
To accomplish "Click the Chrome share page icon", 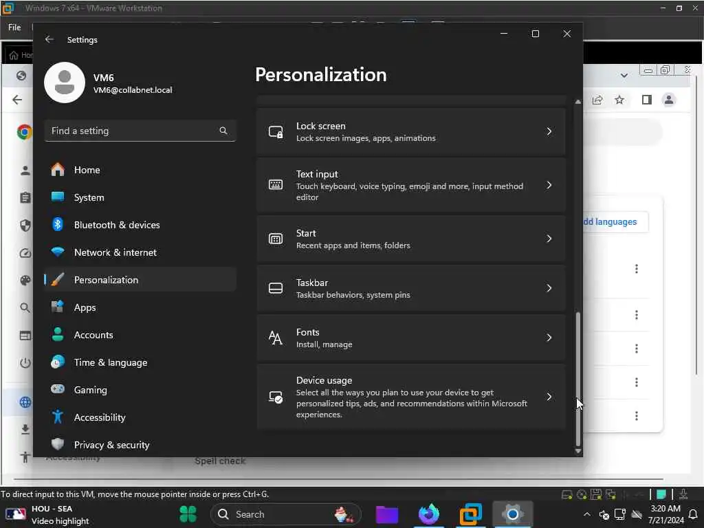I will [597, 100].
